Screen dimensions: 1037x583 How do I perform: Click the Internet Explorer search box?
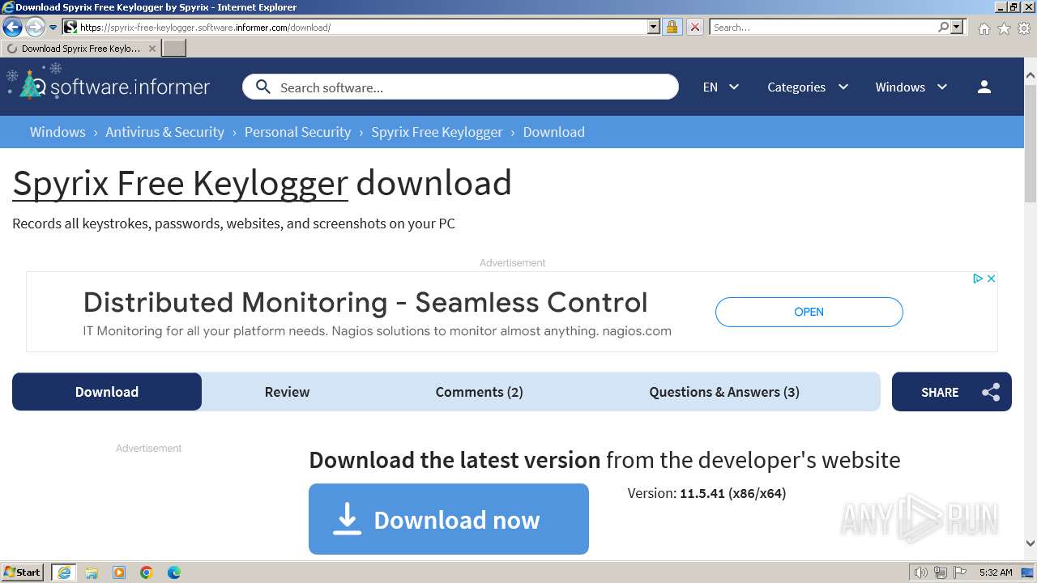click(x=822, y=27)
